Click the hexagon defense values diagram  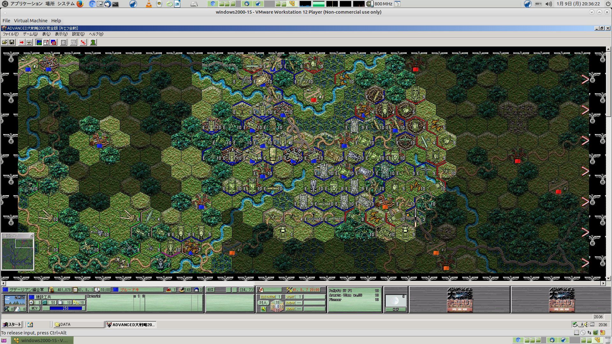pyautogui.click(x=277, y=306)
